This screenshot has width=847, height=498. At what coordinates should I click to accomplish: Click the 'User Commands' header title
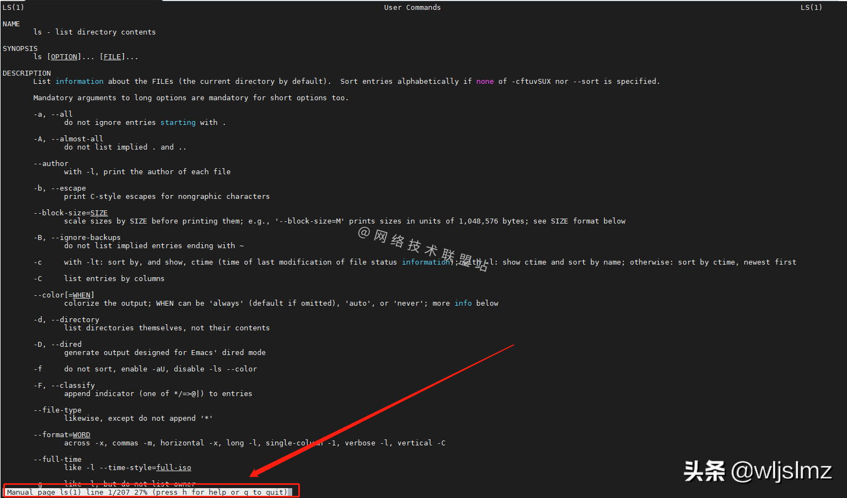412,7
